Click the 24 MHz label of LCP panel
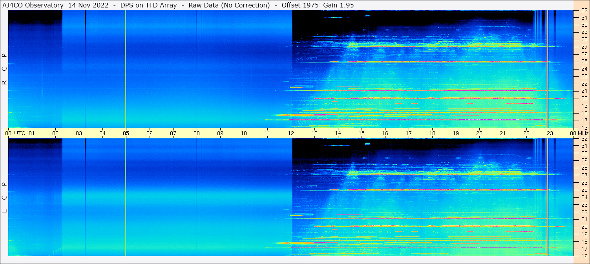This screenshot has height=264, width=590. [x=584, y=197]
